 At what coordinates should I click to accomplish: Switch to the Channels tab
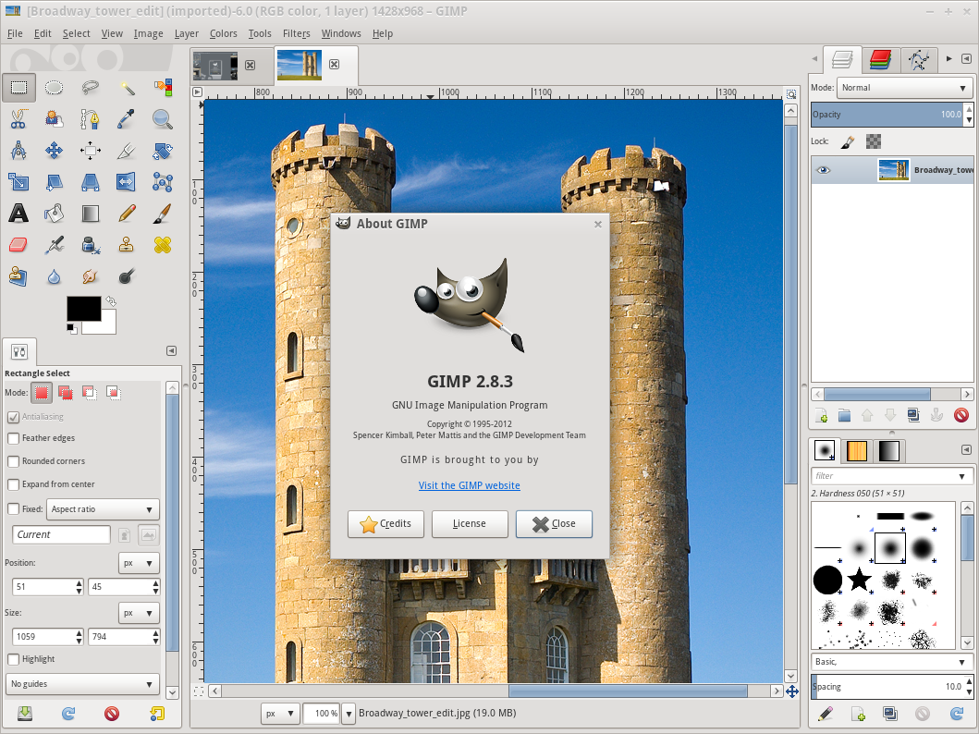[x=880, y=60]
